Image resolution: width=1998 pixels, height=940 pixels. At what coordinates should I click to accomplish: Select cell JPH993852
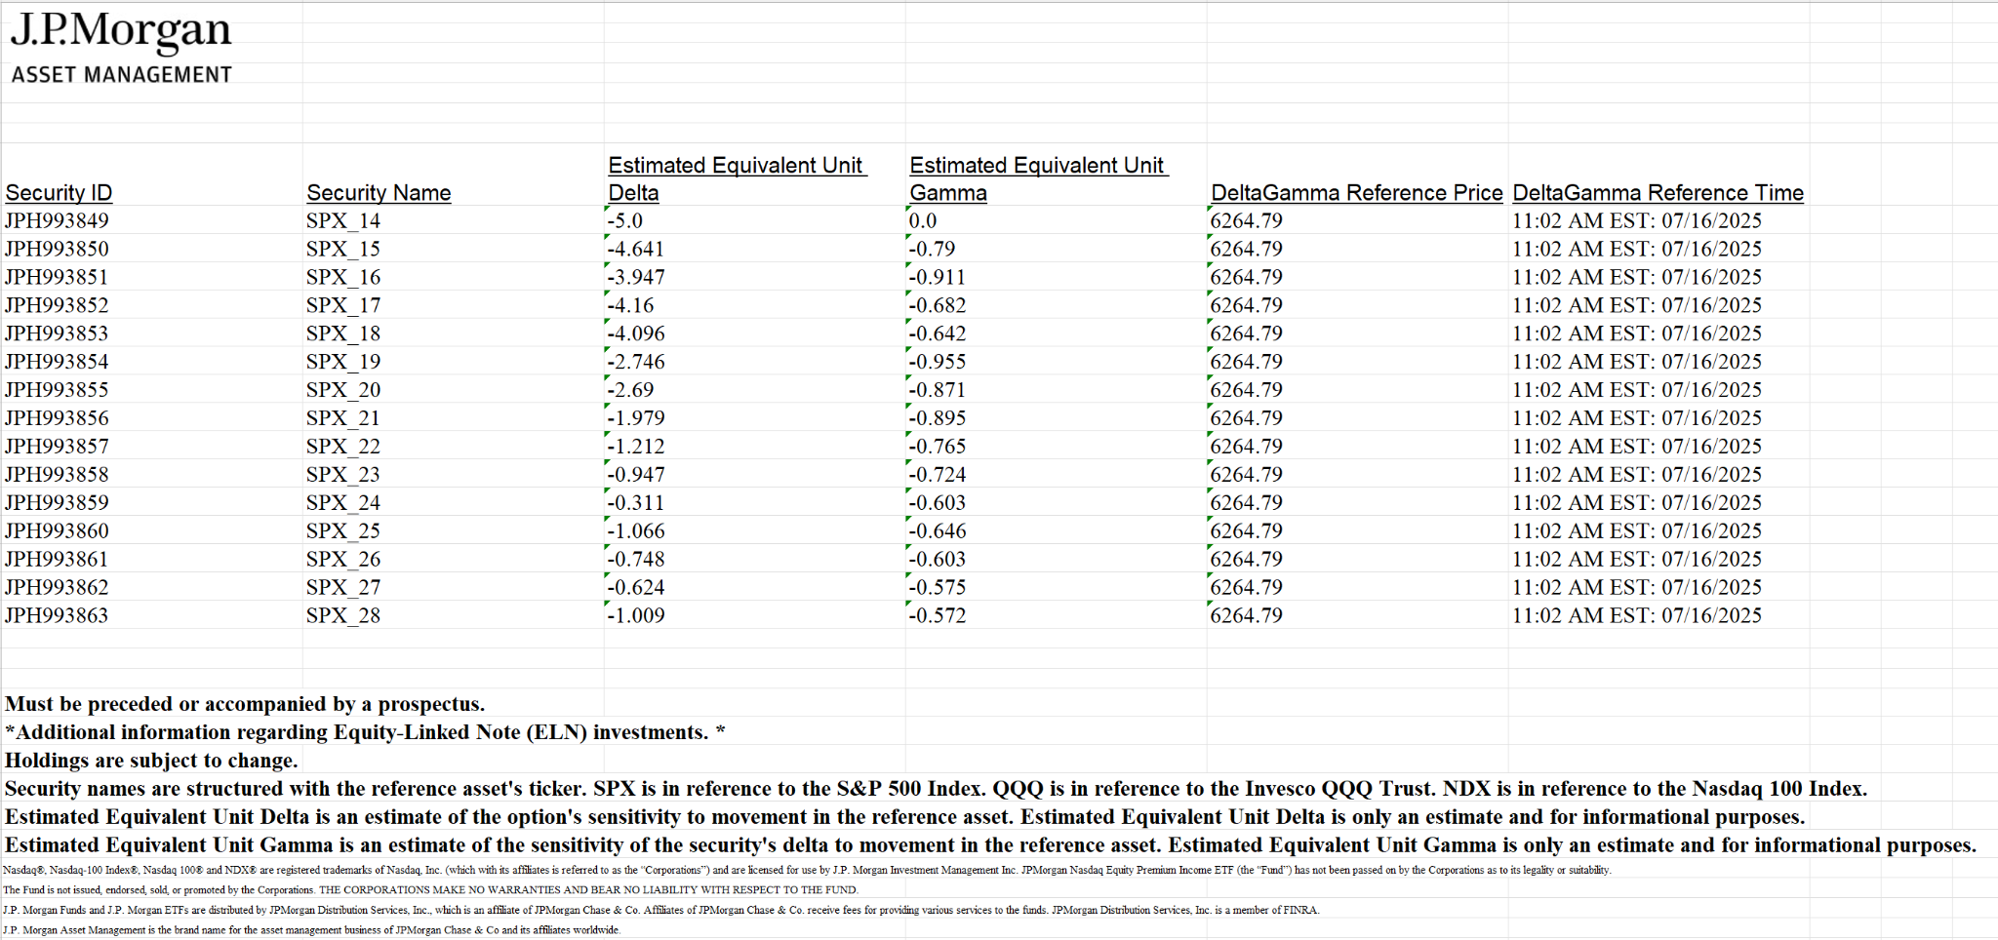click(57, 306)
